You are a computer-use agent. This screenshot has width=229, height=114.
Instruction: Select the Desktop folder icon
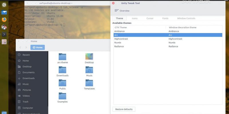pos(89,56)
